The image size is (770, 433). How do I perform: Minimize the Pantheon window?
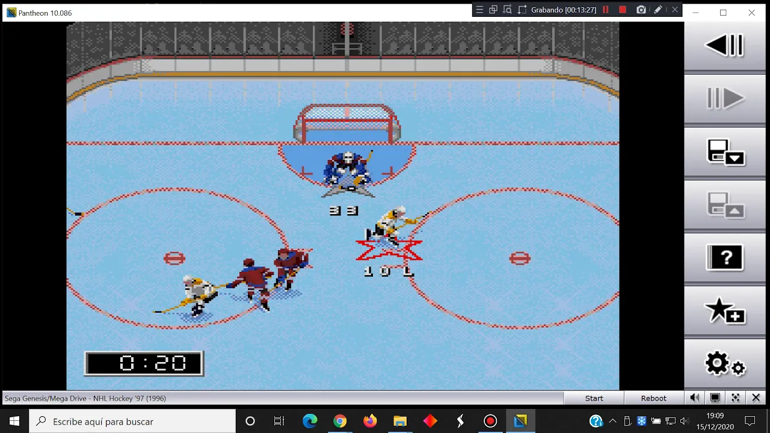tap(695, 13)
